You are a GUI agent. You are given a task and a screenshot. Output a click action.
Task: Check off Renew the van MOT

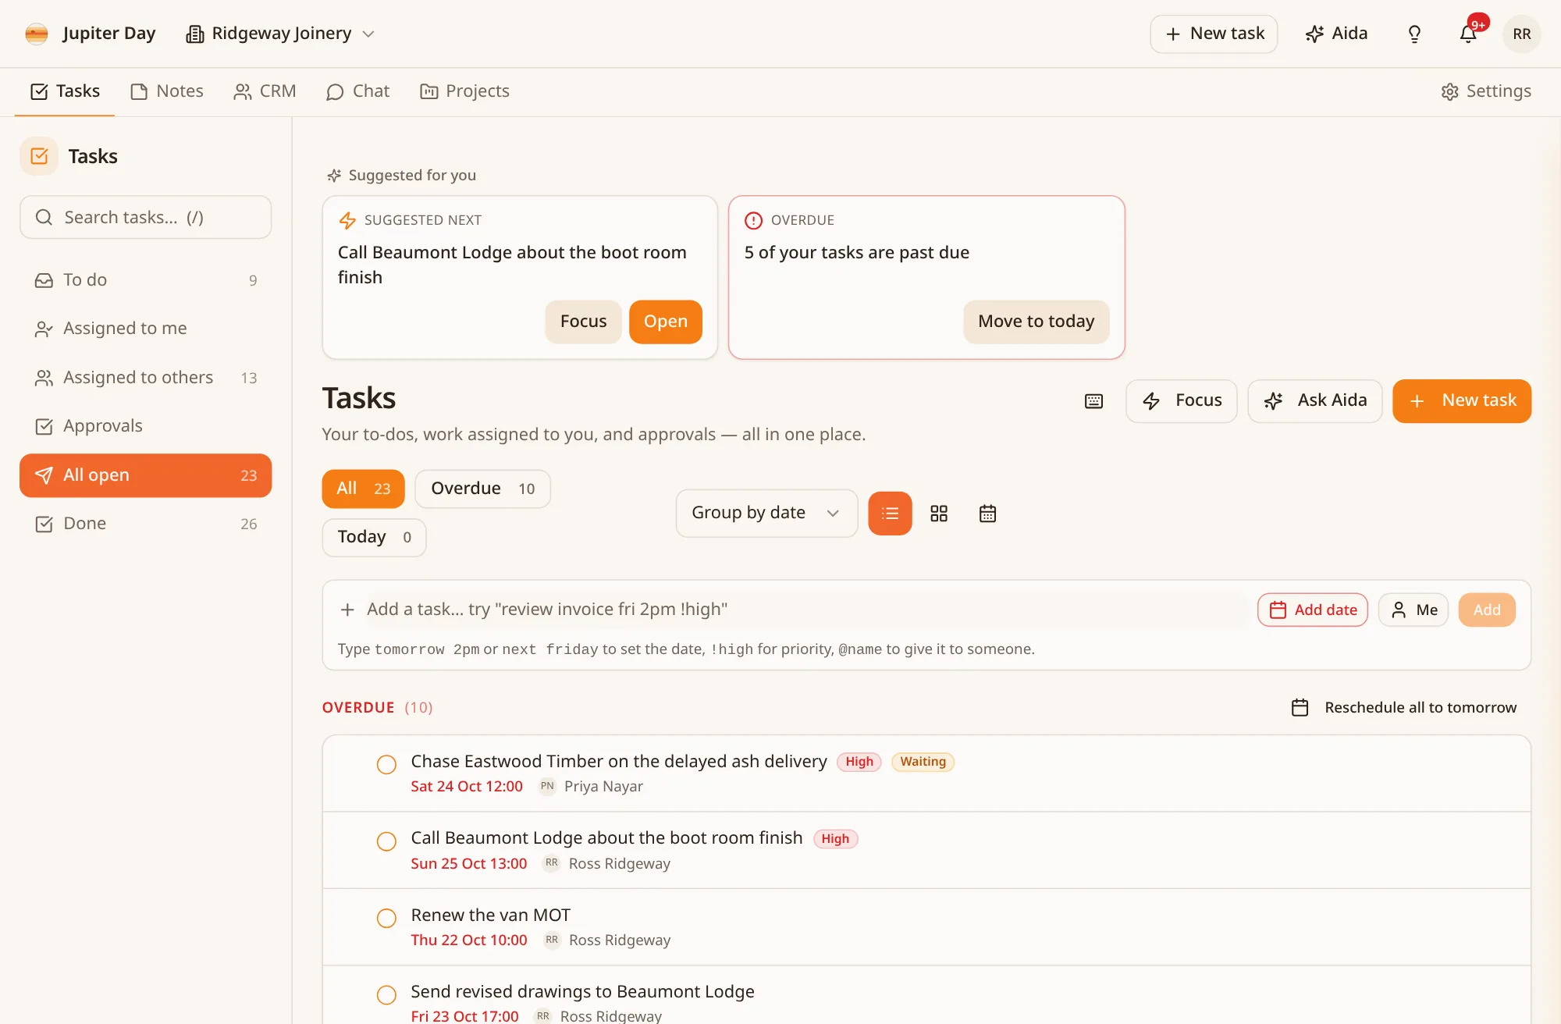(x=386, y=918)
